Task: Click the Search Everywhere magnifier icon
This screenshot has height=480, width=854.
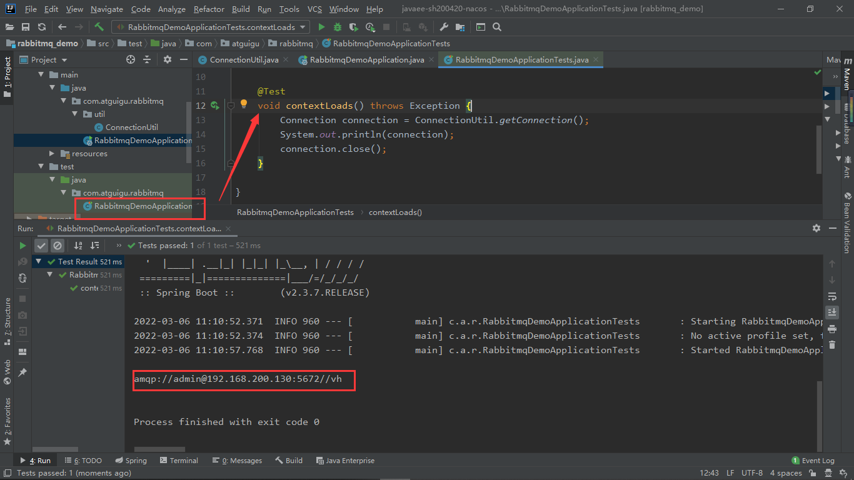Action: point(497,27)
